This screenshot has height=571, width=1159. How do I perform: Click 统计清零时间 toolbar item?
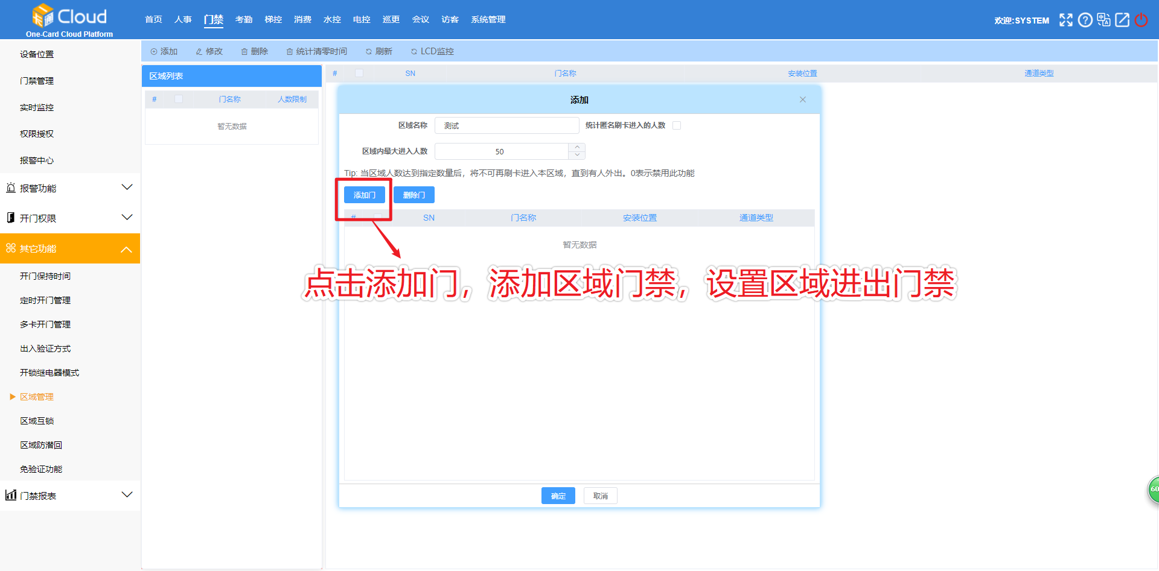click(317, 51)
